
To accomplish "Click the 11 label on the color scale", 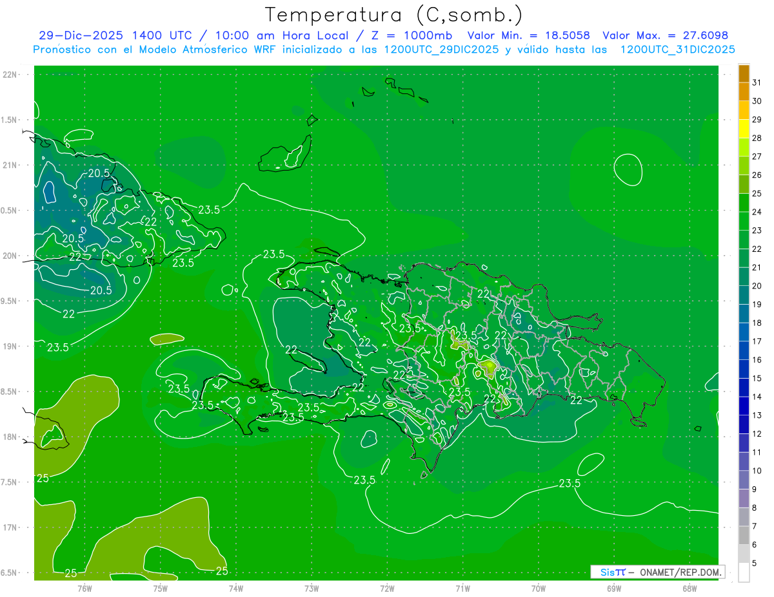I will [757, 452].
